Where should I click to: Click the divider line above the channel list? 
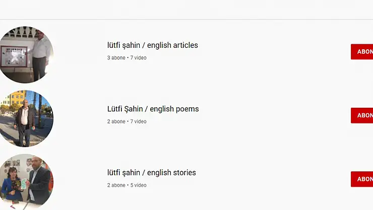186,20
